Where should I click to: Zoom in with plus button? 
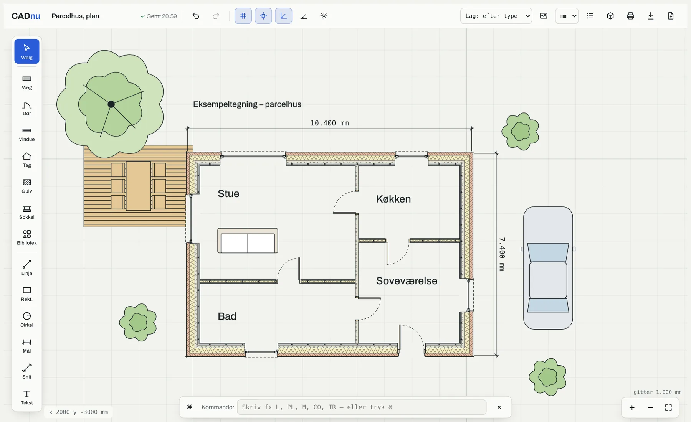click(632, 407)
